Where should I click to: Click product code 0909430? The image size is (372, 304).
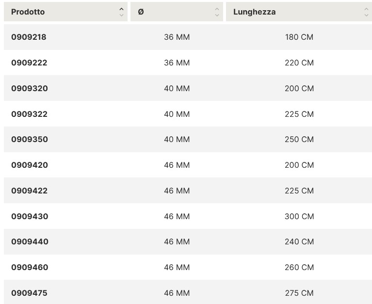pyautogui.click(x=30, y=217)
